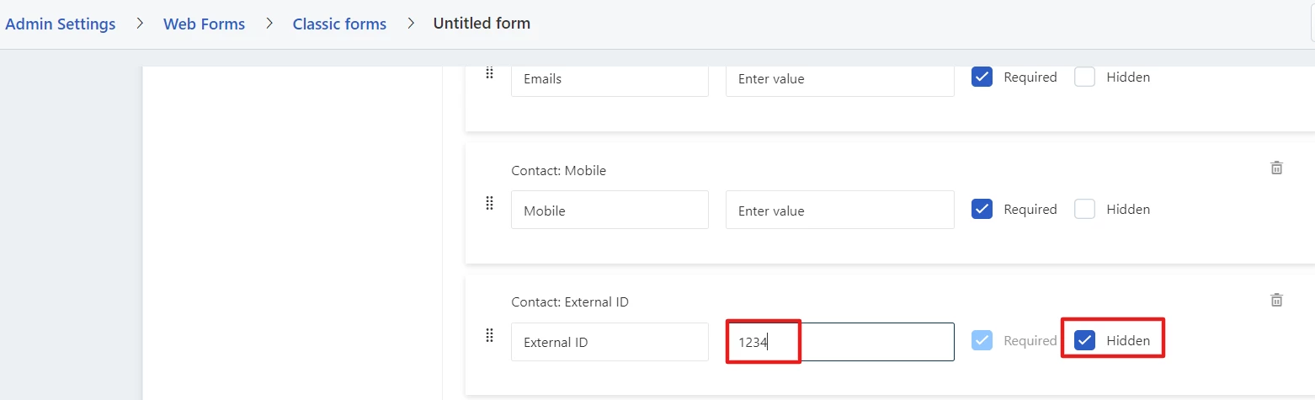Focus the Emails Enter value field
This screenshot has width=1315, height=400.
pyautogui.click(x=840, y=79)
